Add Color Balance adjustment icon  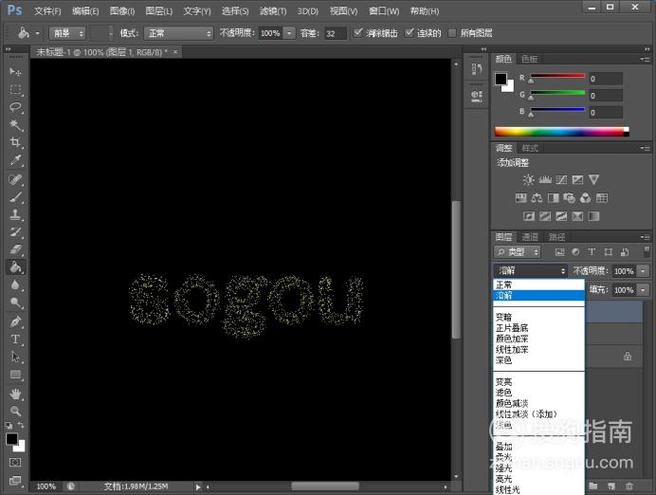point(537,198)
